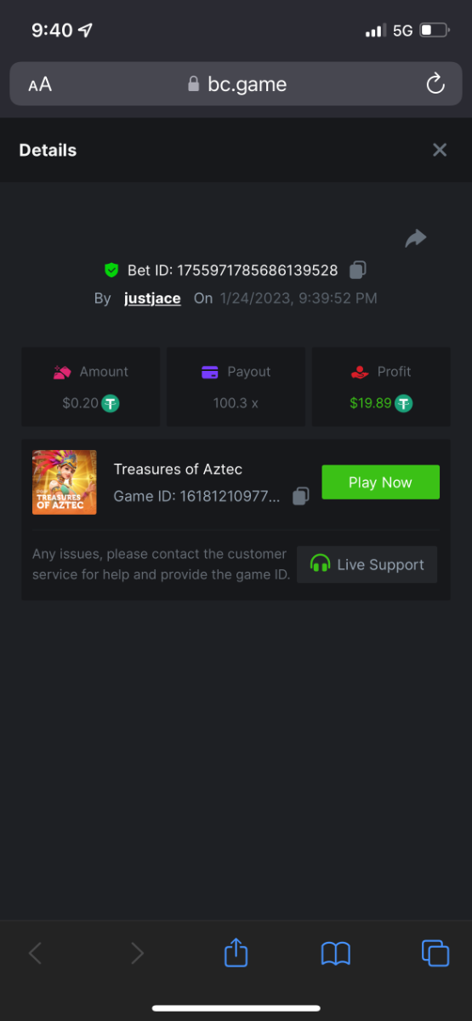Close the Details panel with X
Viewport: 472px width, 1021px height.
tap(440, 150)
